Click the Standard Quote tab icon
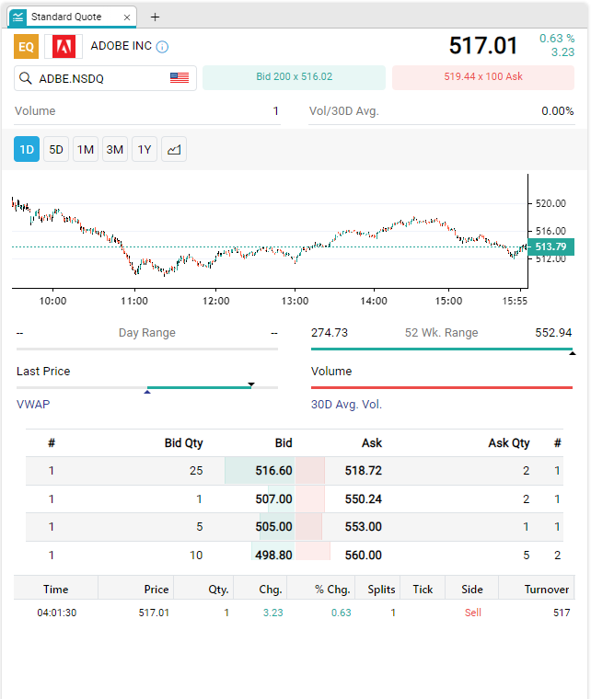Viewport: 591px width, 699px height. coord(18,17)
